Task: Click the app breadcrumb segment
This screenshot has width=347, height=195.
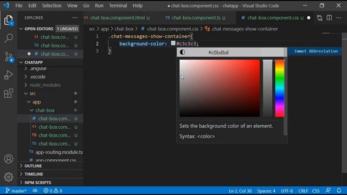Action: pyautogui.click(x=105, y=29)
